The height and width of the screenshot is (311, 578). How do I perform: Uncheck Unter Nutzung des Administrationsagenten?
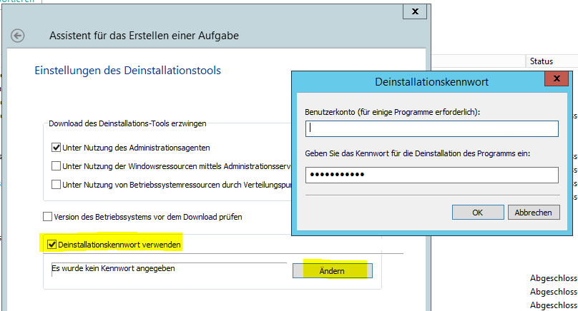(57, 148)
